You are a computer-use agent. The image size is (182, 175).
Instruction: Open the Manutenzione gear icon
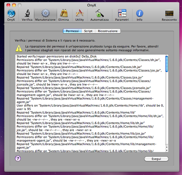click(46, 13)
